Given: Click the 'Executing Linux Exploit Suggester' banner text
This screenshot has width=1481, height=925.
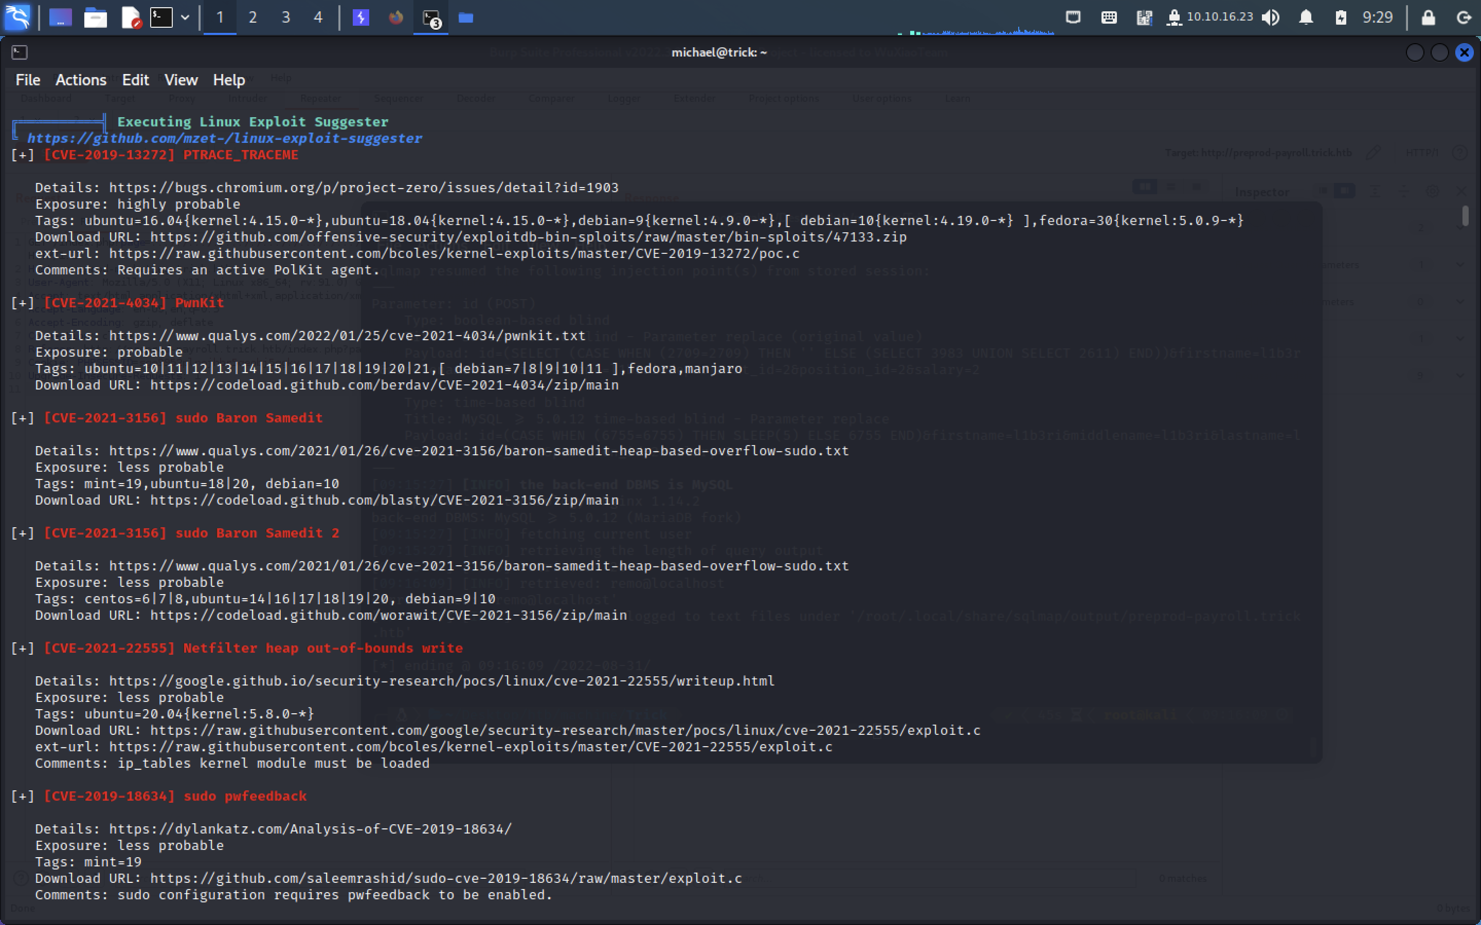Looking at the screenshot, I should 253,122.
